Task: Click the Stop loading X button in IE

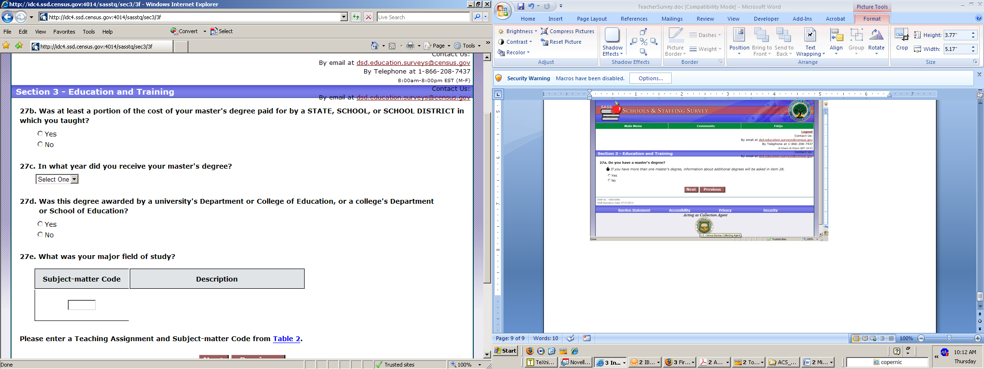Action: (x=369, y=17)
